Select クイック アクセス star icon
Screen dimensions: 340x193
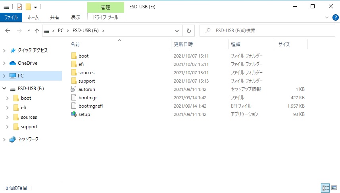click(13, 50)
